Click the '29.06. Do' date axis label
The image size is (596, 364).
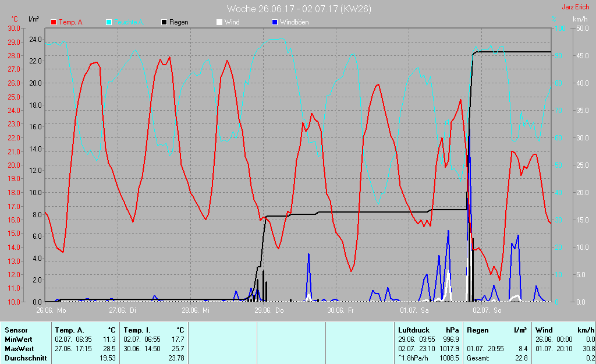tap(269, 310)
